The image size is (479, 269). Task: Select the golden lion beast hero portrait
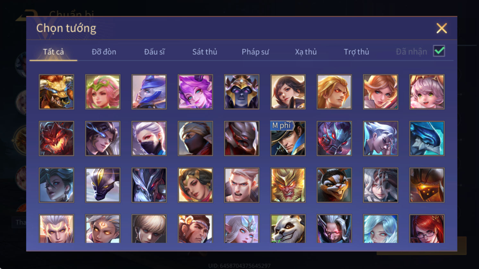56,92
